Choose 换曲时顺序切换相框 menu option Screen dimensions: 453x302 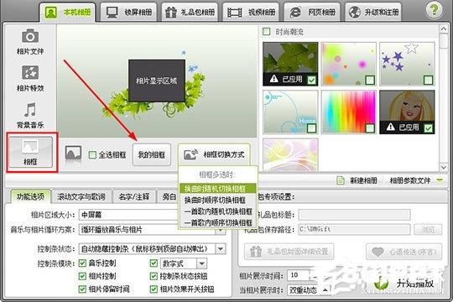(x=215, y=200)
